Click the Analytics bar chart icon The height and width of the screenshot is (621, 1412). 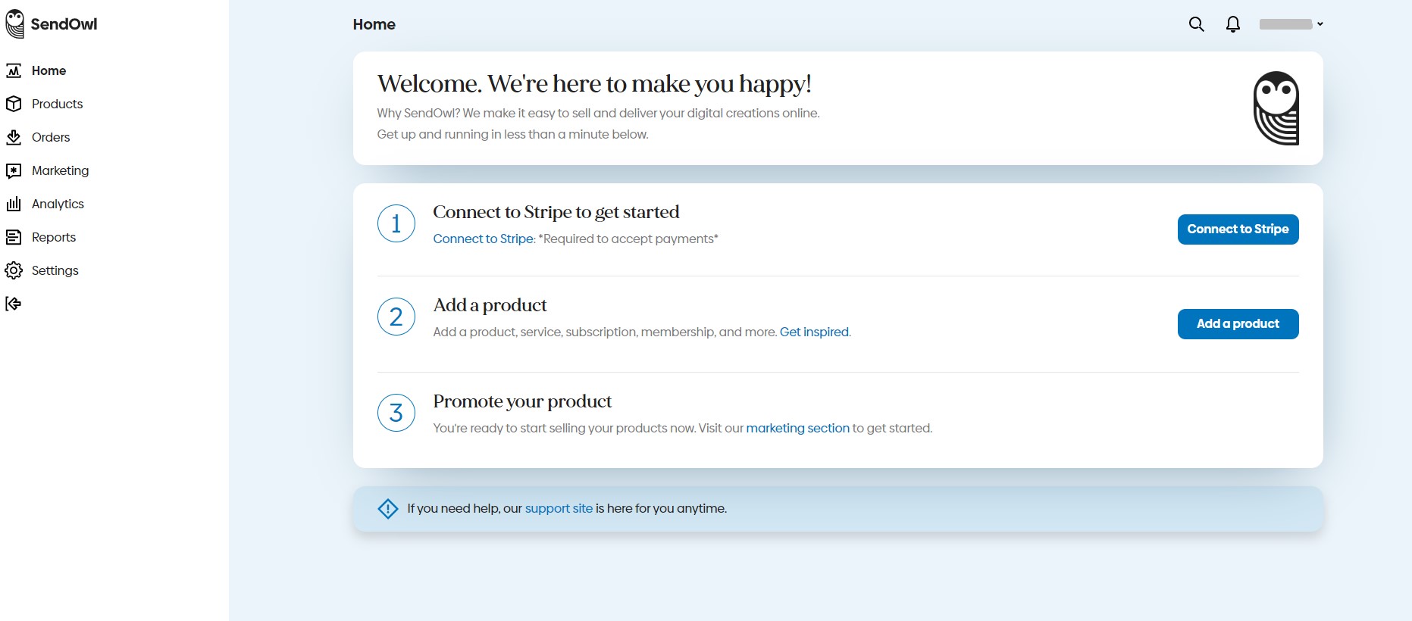[14, 204]
